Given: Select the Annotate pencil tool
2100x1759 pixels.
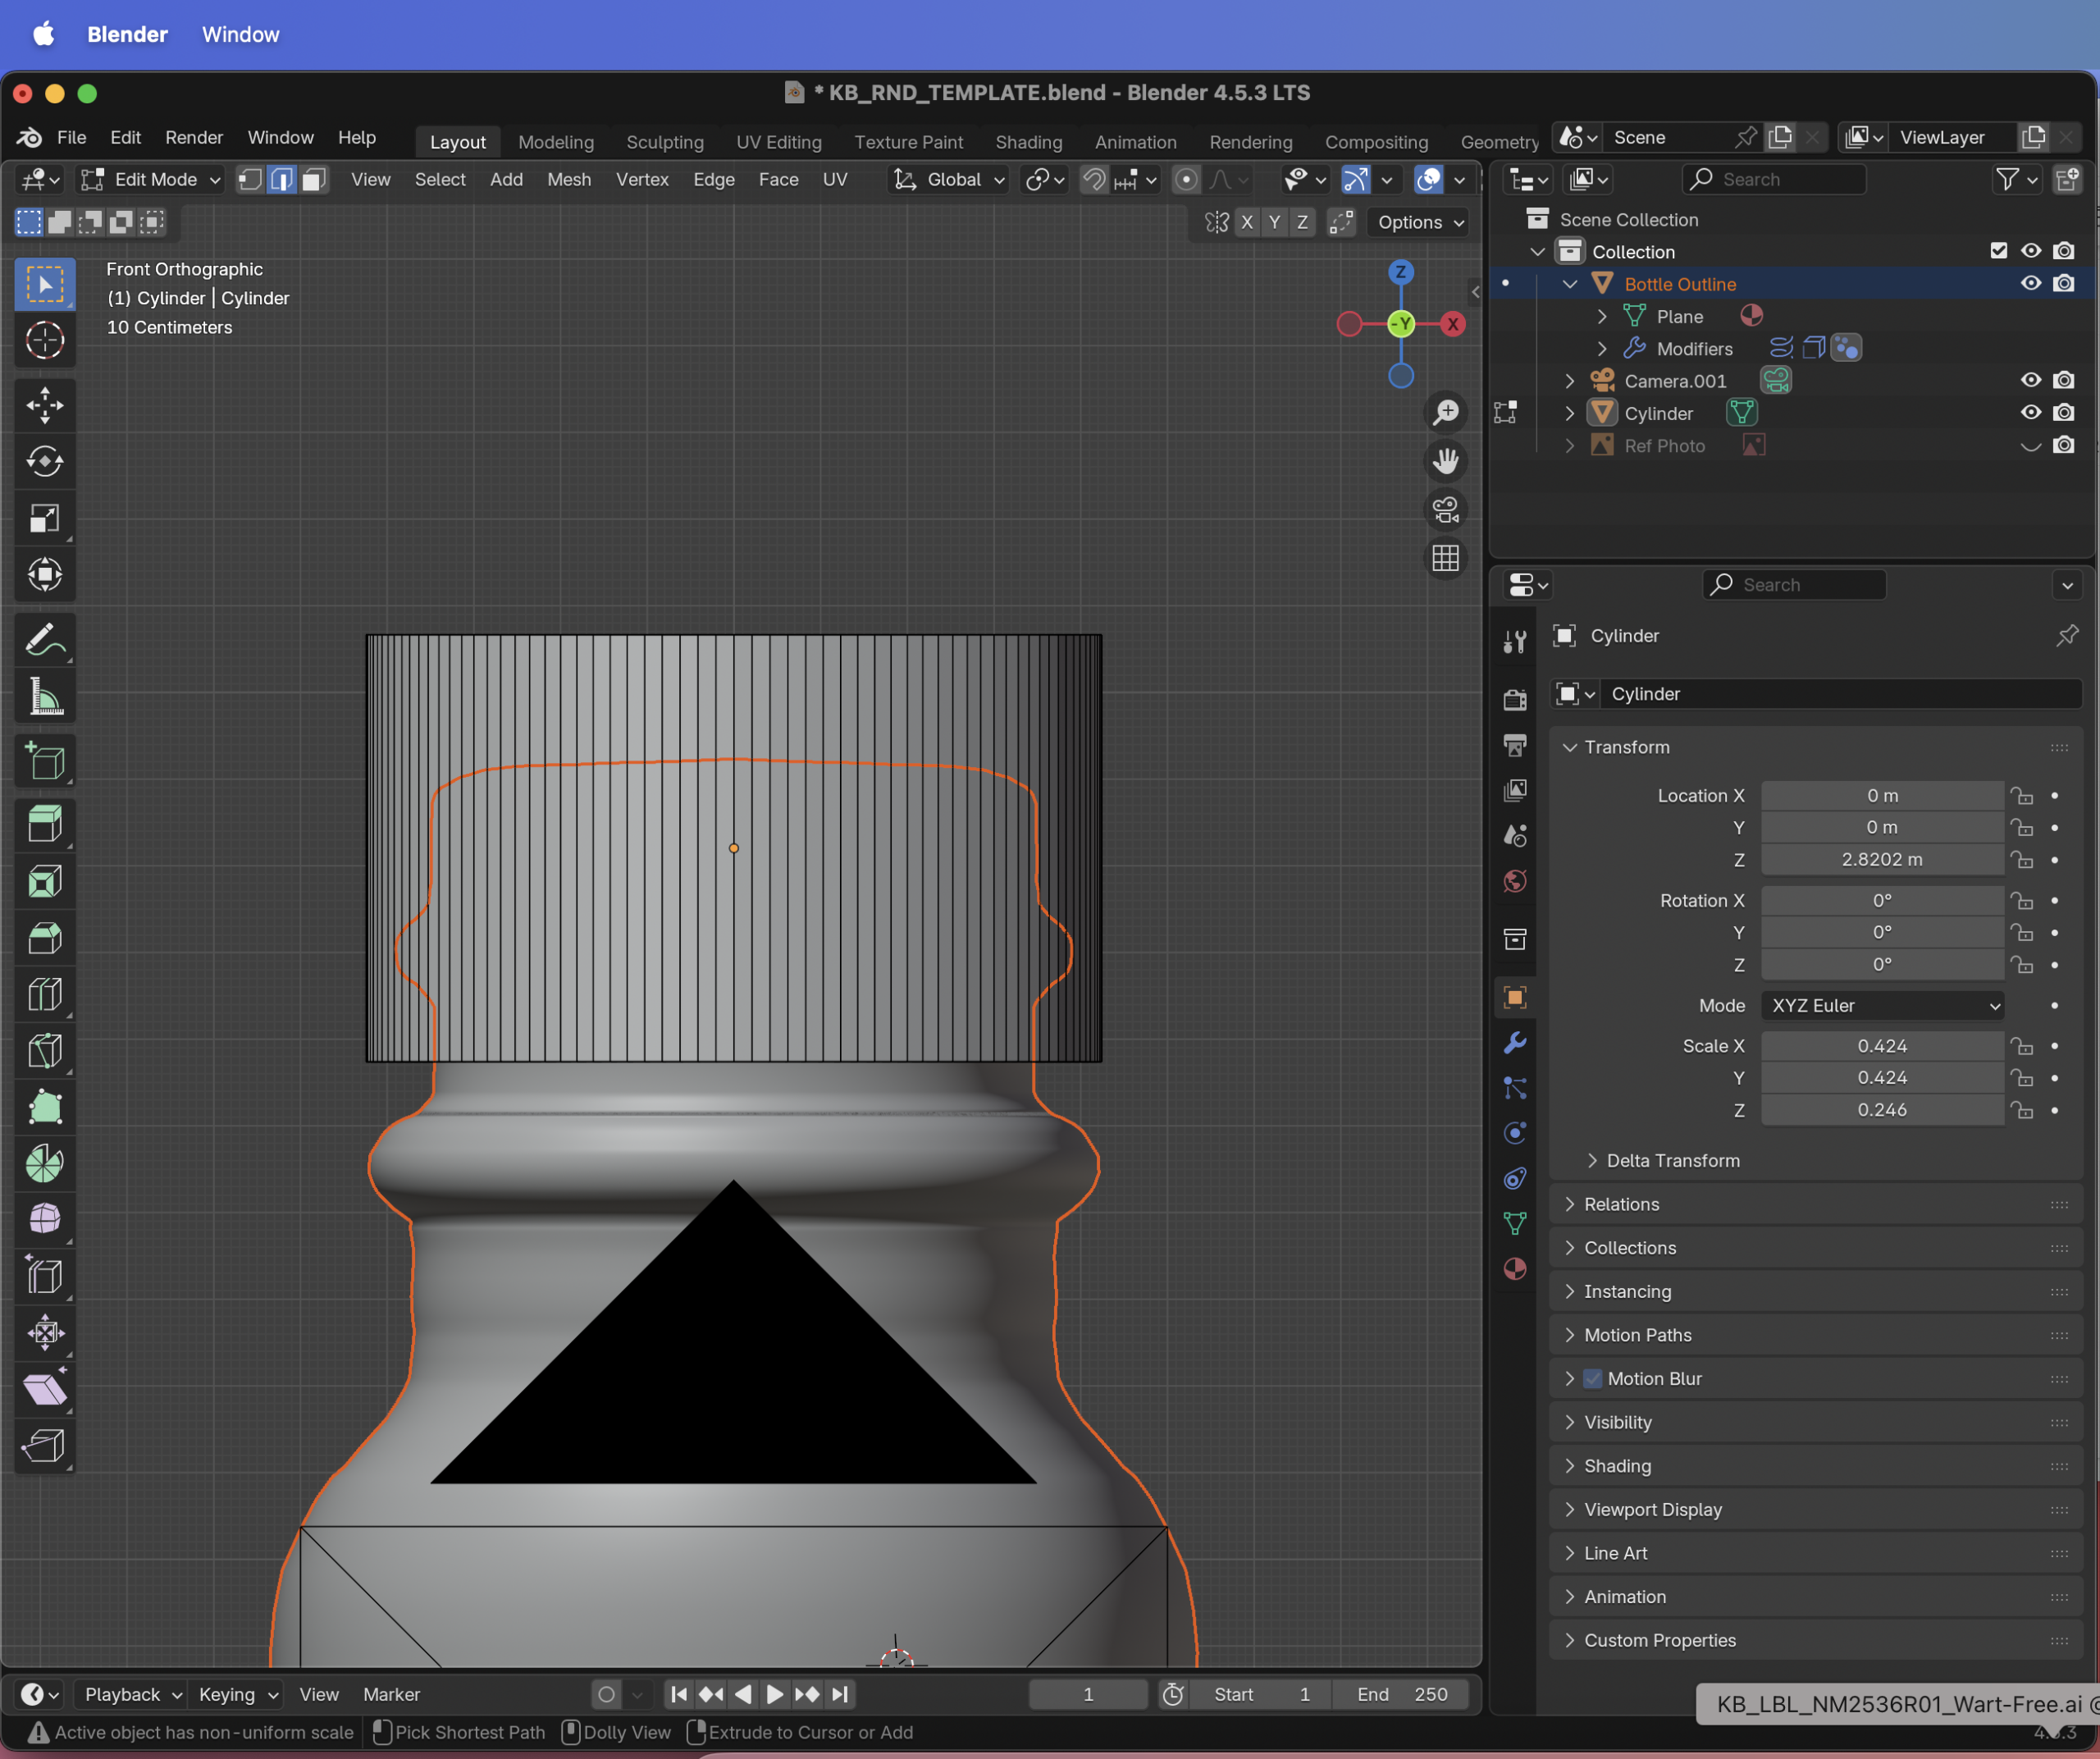Looking at the screenshot, I should point(45,641).
